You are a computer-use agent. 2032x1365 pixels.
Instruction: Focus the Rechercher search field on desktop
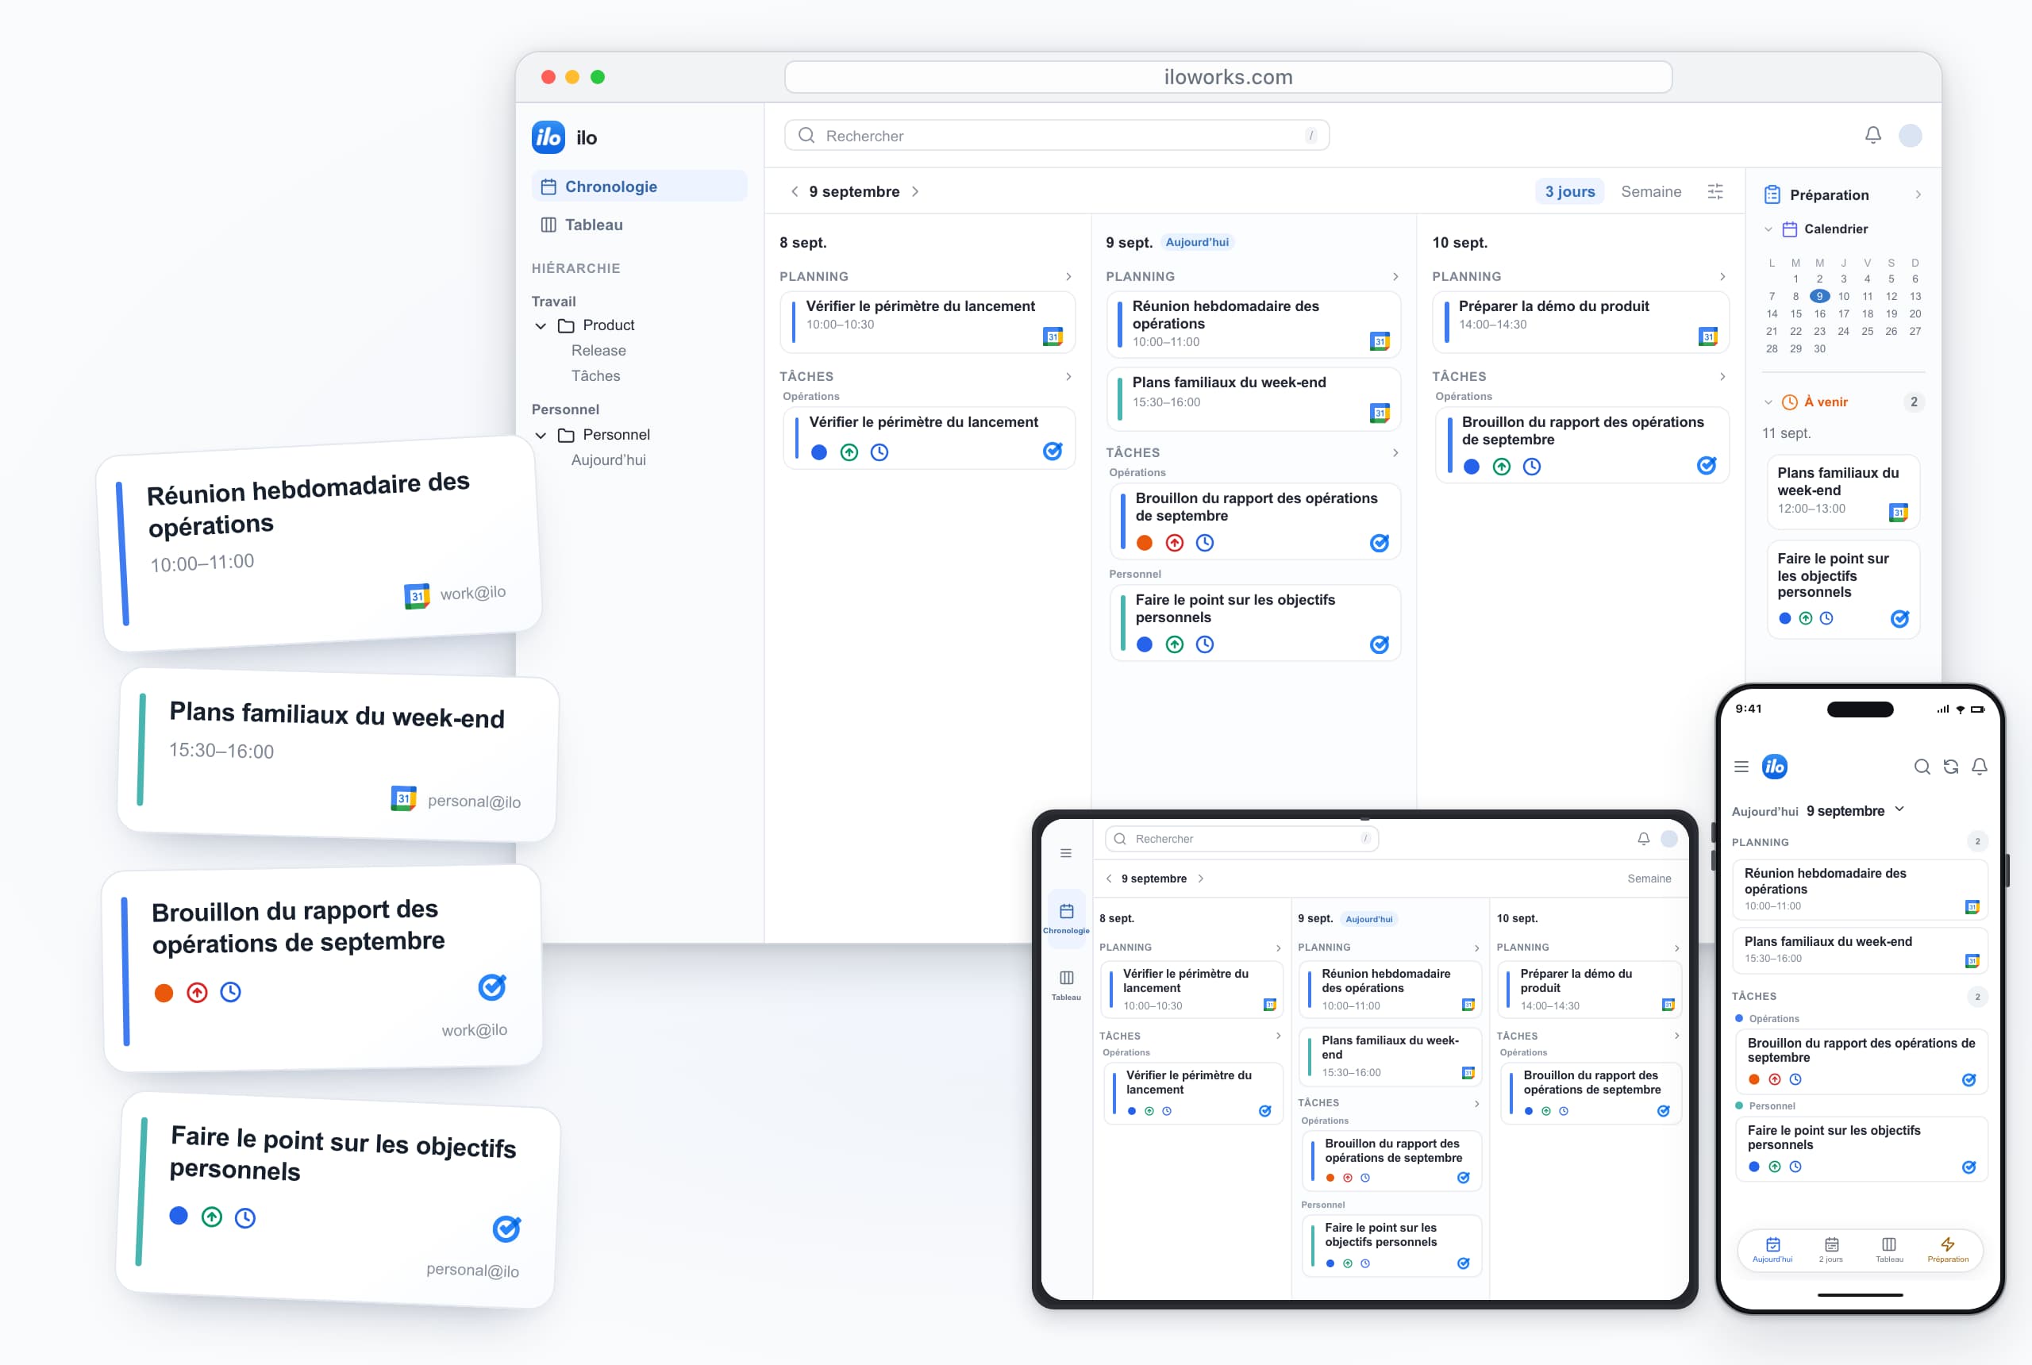tap(1056, 136)
